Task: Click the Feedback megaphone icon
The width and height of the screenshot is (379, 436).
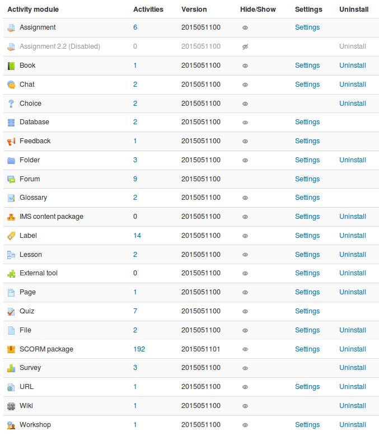Action: [x=11, y=141]
